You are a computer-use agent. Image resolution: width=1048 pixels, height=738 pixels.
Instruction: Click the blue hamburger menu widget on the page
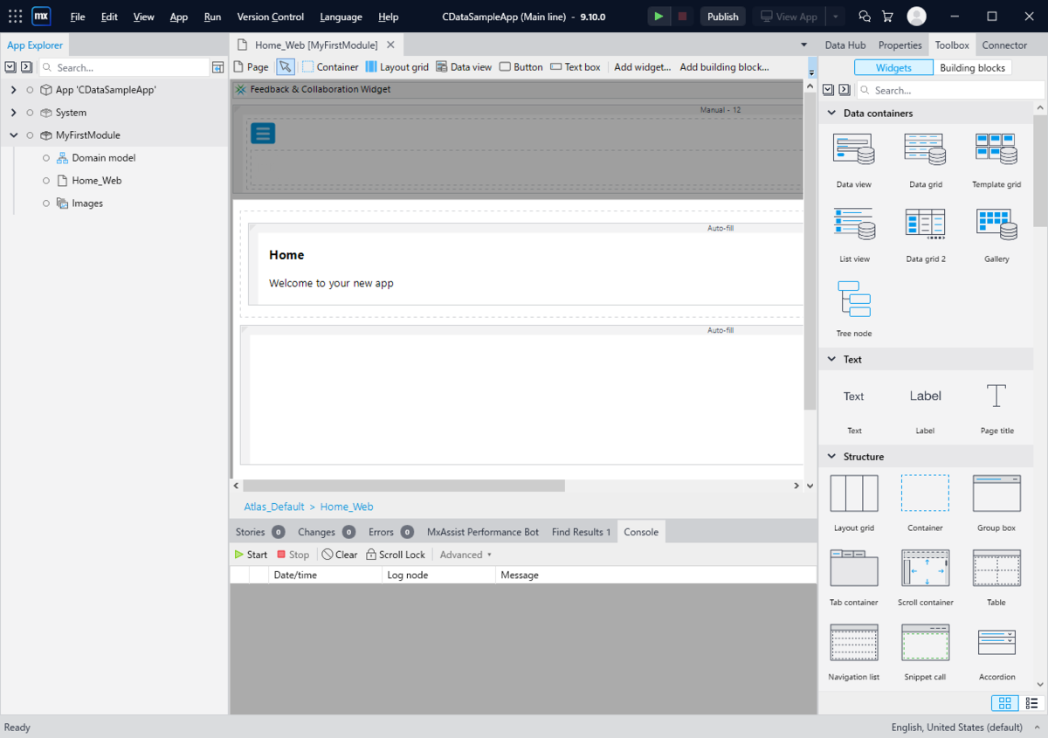263,133
